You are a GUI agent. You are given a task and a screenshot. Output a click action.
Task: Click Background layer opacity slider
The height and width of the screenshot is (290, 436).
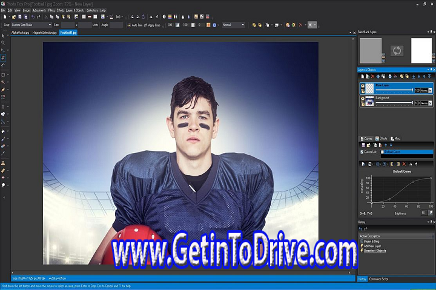tap(394, 103)
